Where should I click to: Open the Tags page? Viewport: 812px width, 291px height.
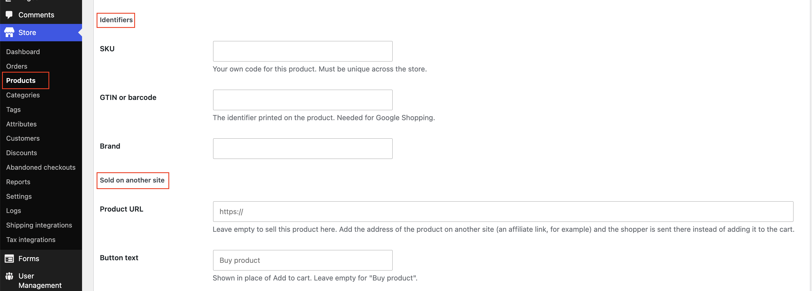point(13,110)
